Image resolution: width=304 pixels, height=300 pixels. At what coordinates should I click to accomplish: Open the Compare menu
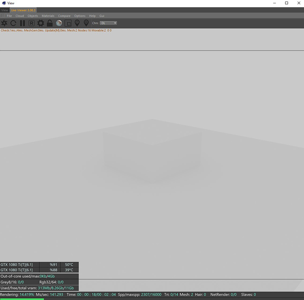click(x=64, y=16)
